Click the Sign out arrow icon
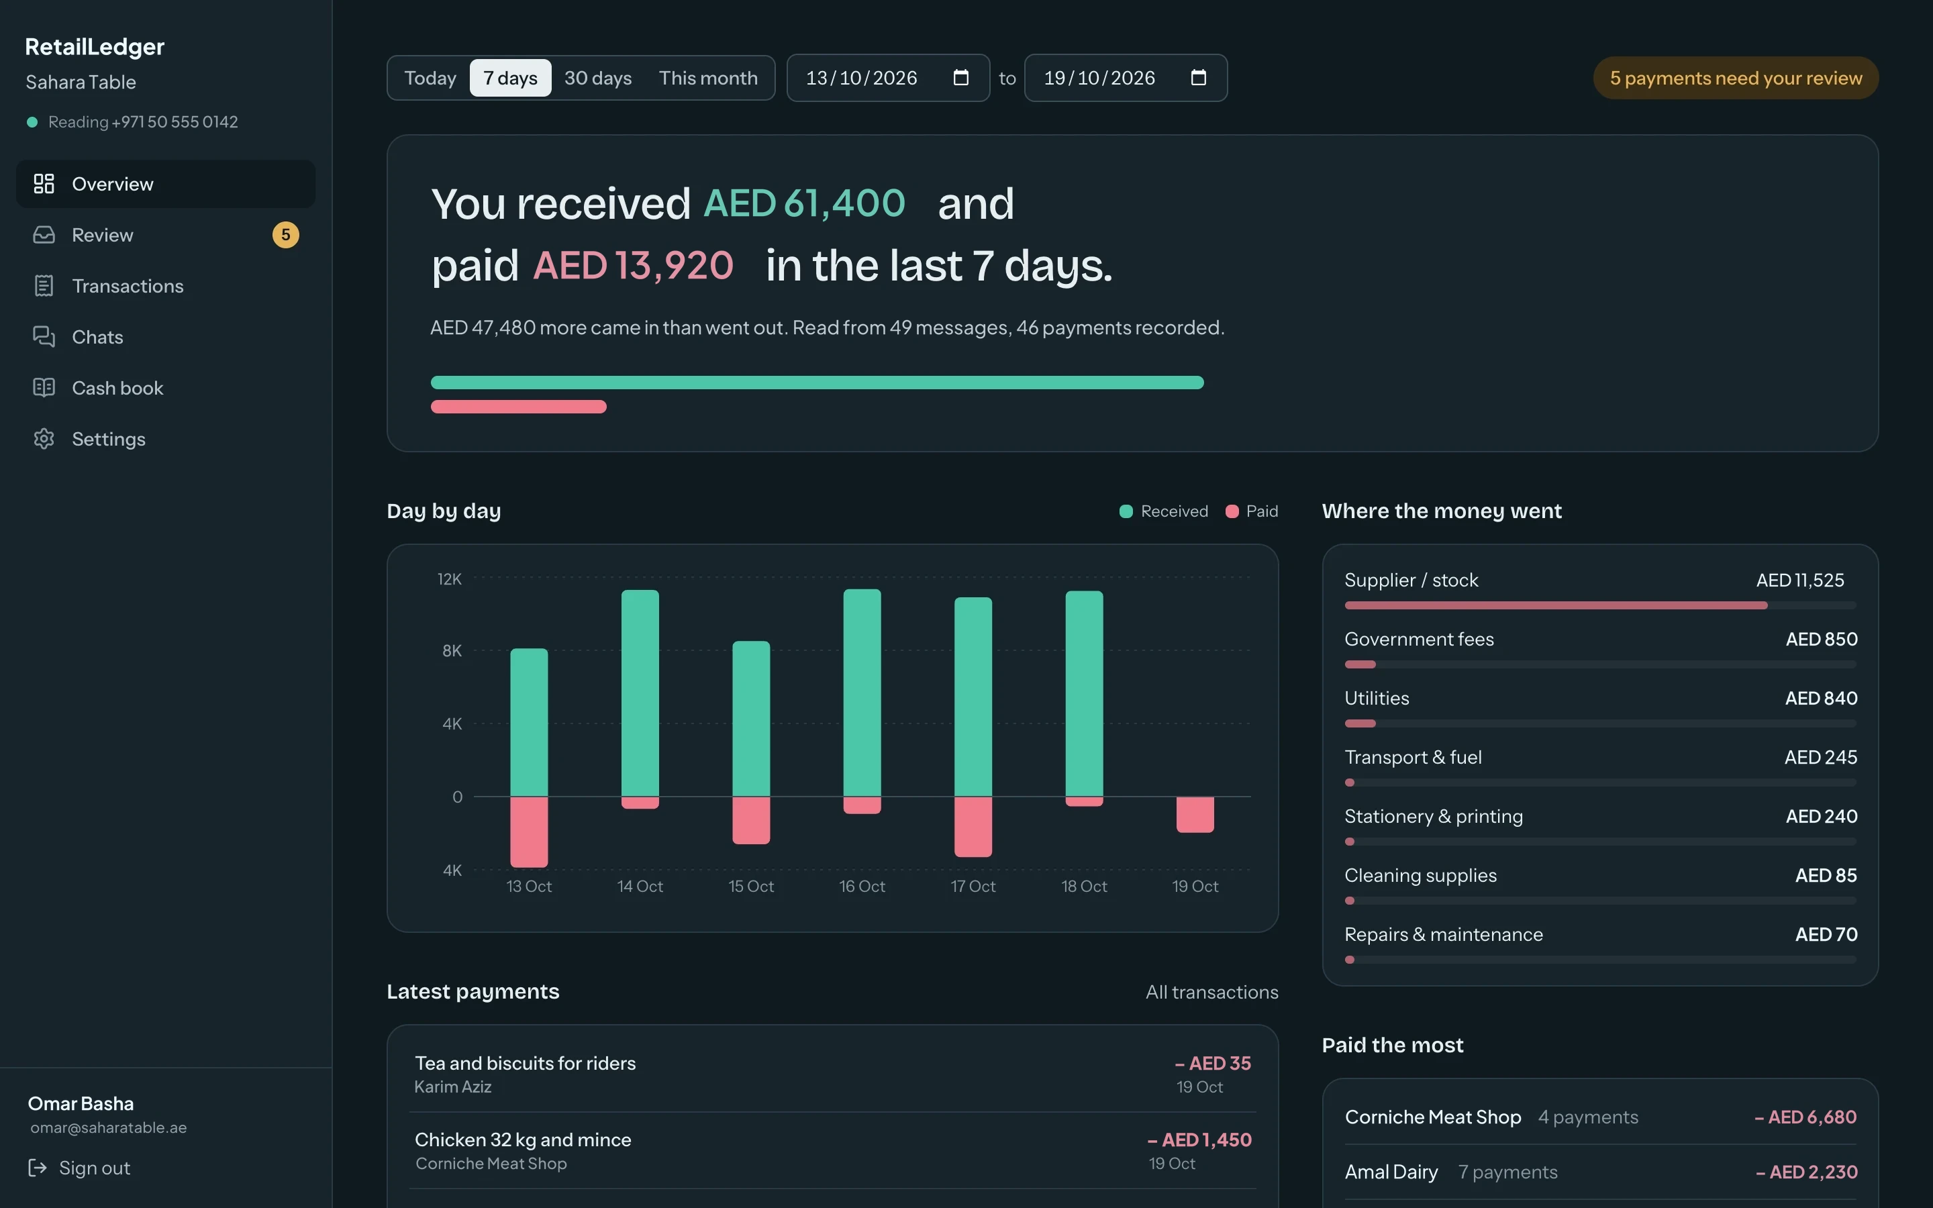This screenshot has width=1933, height=1208. pos(38,1168)
